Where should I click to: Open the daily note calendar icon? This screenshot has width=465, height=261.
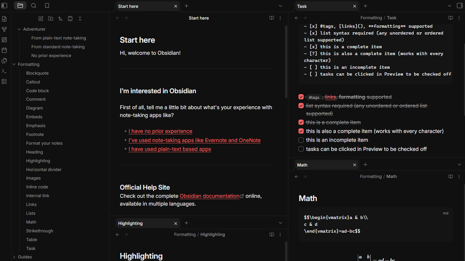click(4, 50)
